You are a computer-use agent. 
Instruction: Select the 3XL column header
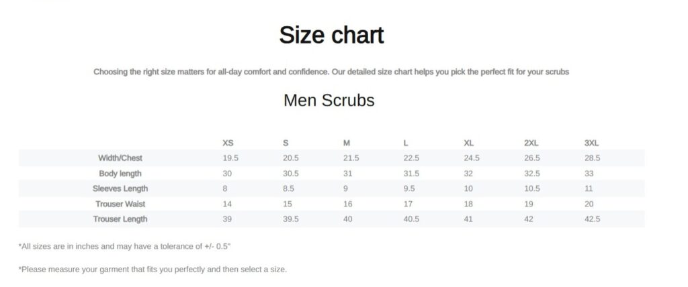click(591, 143)
